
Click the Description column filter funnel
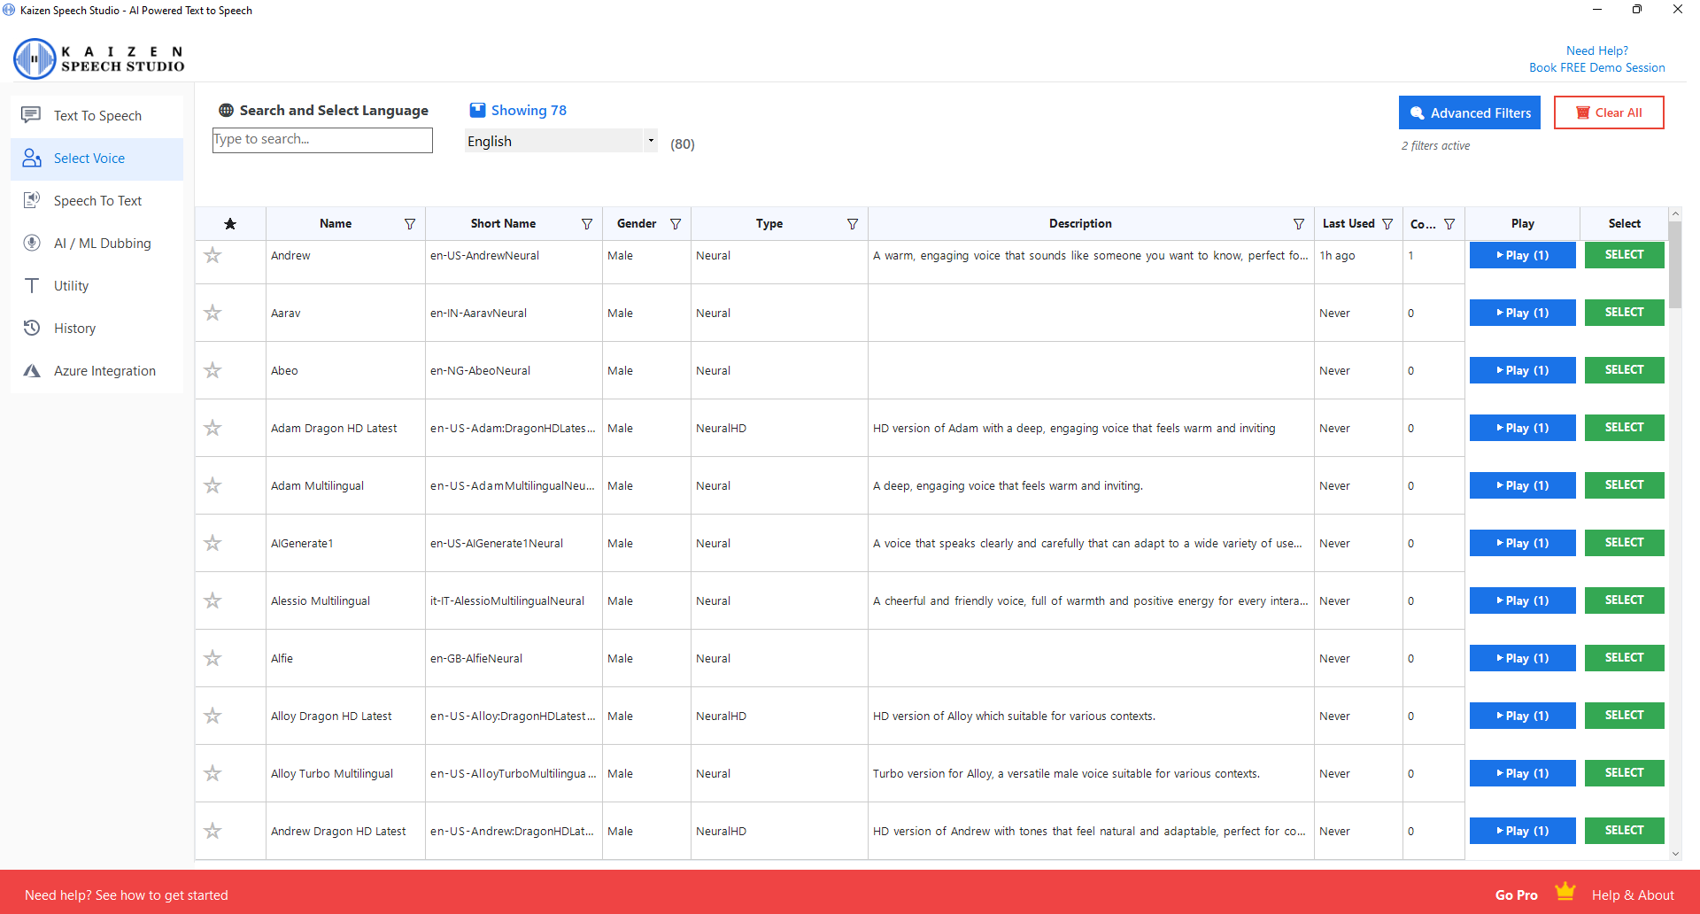[x=1299, y=224]
